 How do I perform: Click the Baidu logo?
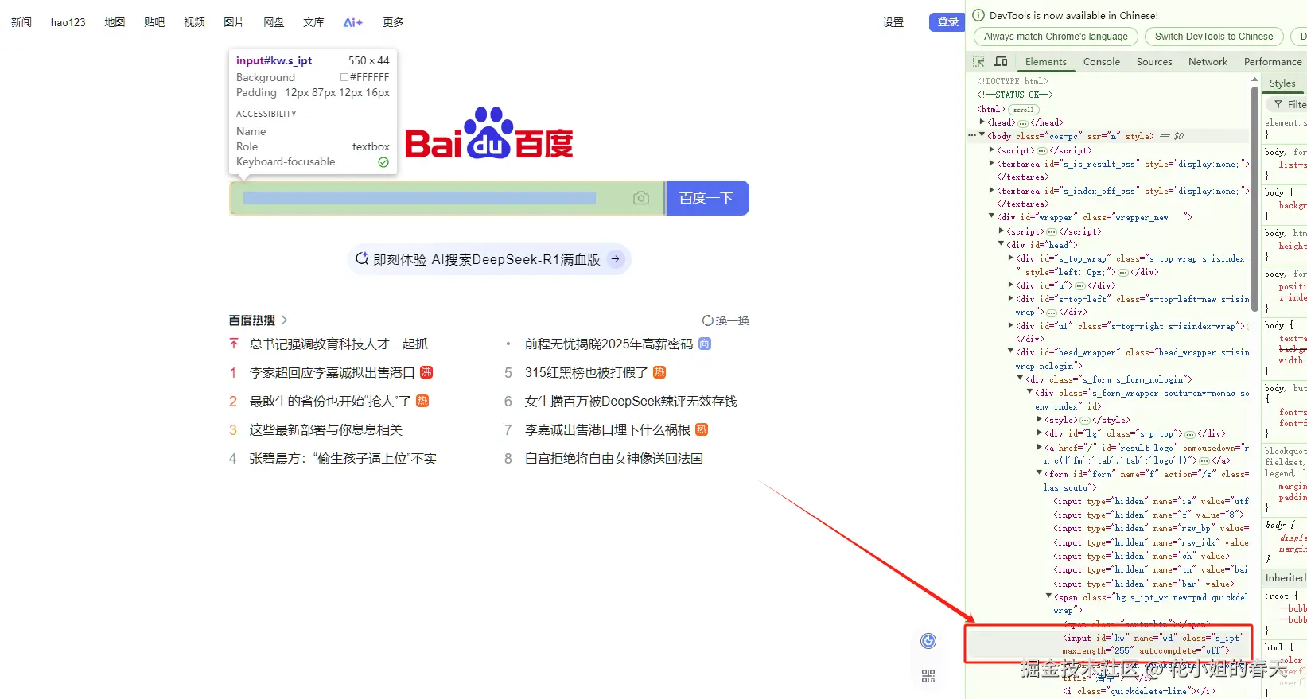click(x=488, y=133)
